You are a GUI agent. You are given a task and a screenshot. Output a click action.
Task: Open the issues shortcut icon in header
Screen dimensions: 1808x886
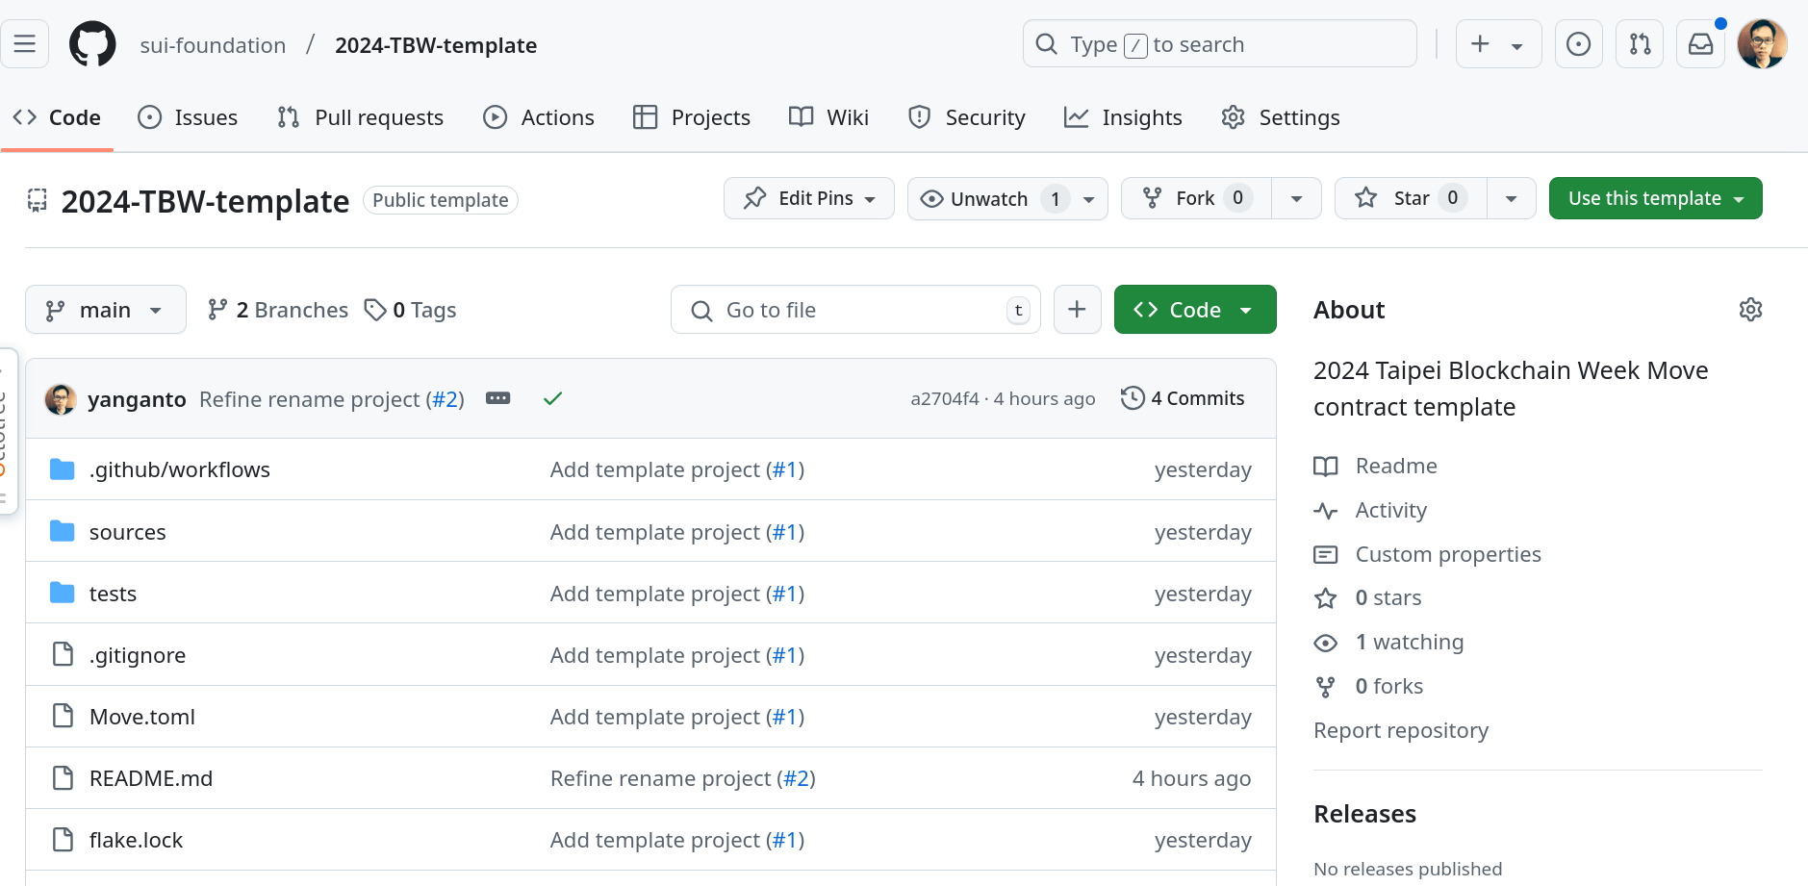pyautogui.click(x=1578, y=44)
